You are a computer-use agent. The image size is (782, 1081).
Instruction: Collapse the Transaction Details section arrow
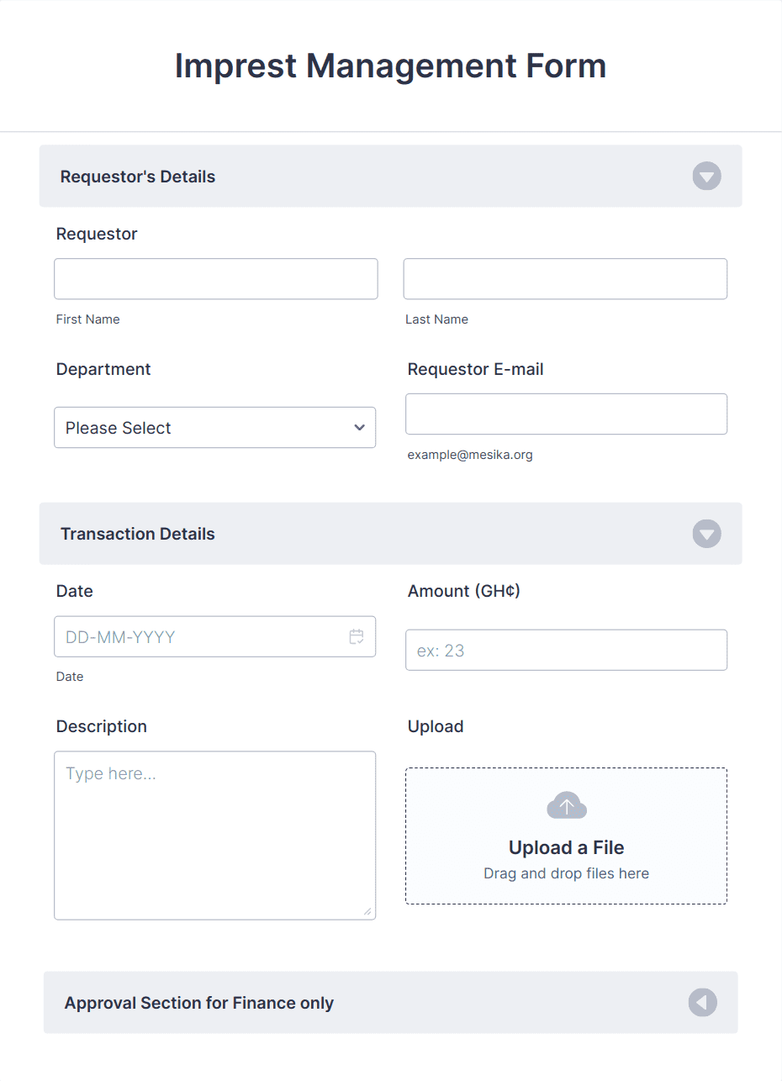(x=706, y=534)
